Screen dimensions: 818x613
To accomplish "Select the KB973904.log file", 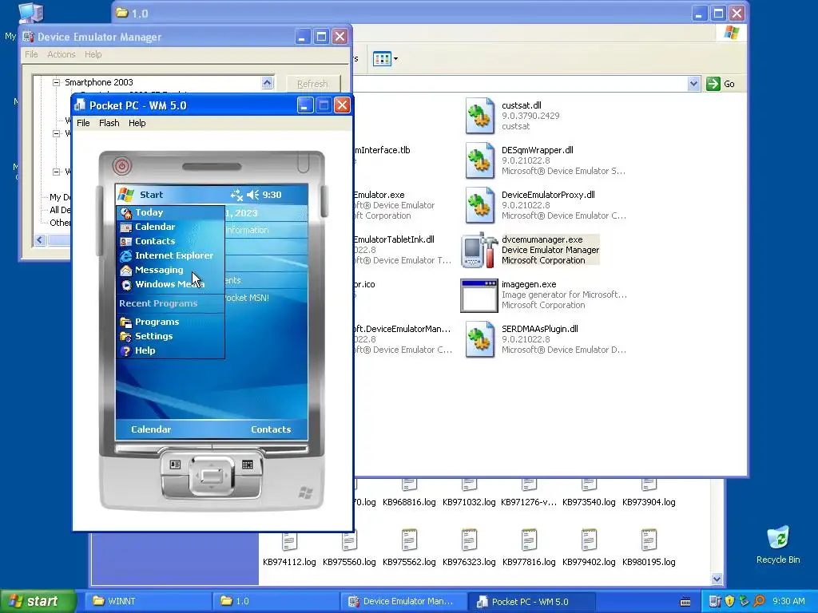I will coord(649,493).
